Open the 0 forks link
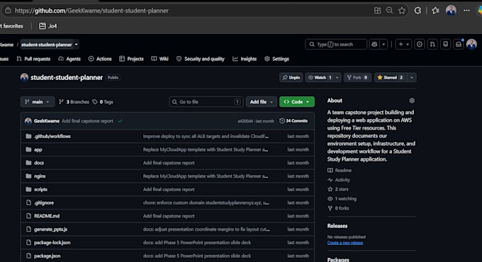Viewport: 482px width, 262px height. click(x=338, y=208)
